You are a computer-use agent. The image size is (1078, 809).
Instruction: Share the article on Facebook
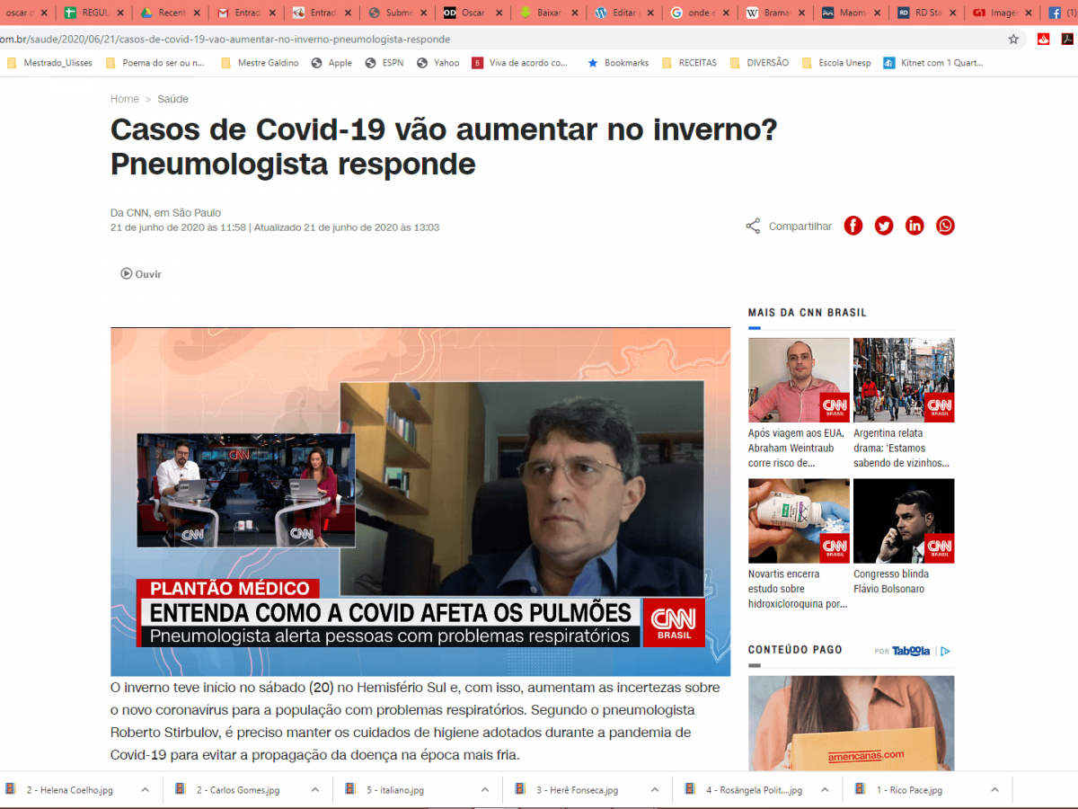tap(853, 226)
